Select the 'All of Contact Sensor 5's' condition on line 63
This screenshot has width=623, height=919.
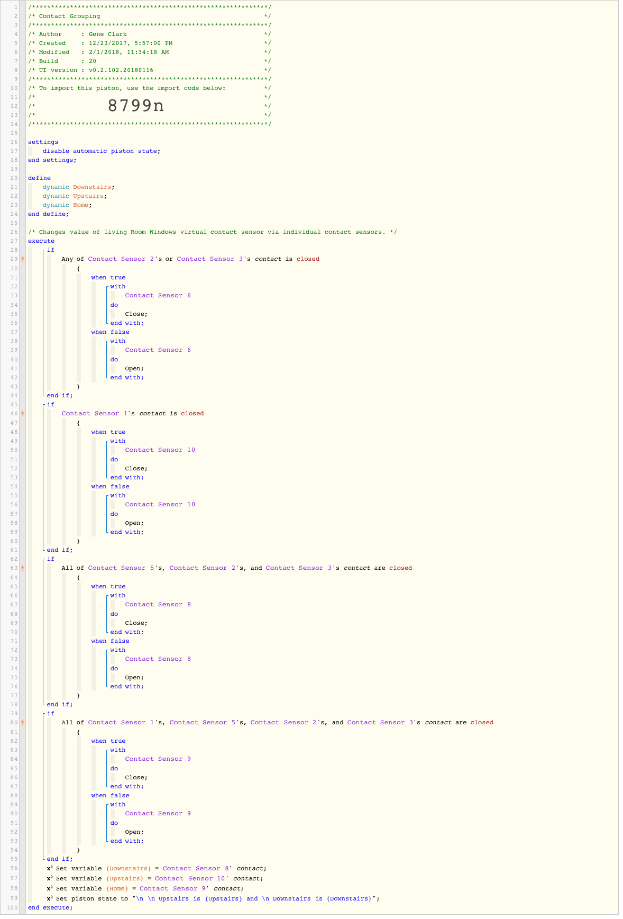[x=237, y=568]
